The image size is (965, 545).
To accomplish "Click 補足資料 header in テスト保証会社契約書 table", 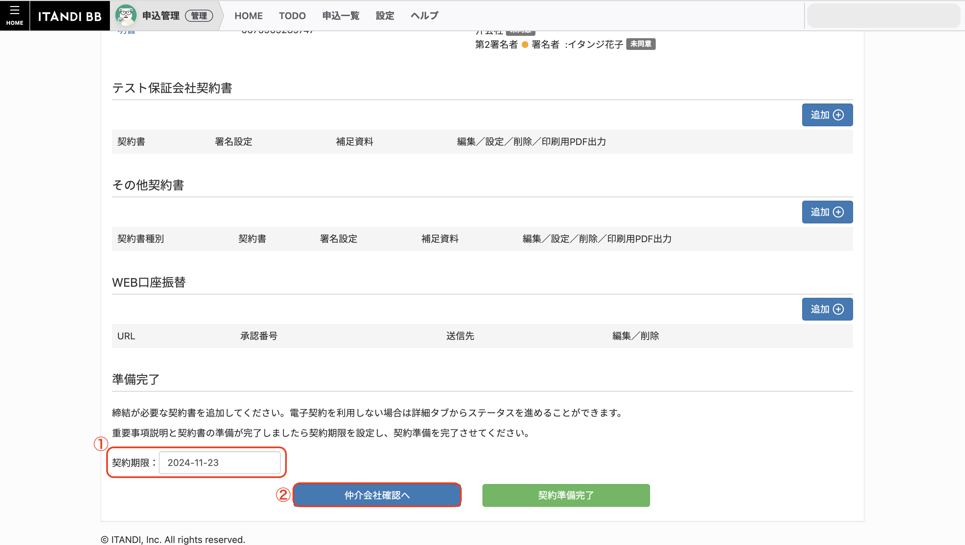I will coord(355,142).
